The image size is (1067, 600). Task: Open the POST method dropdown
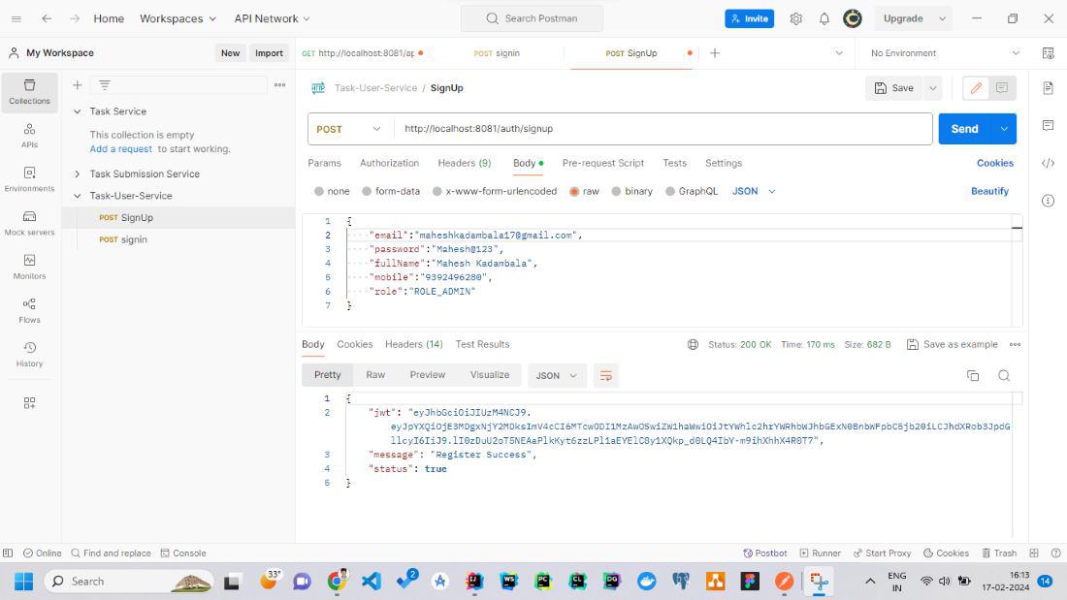click(348, 129)
